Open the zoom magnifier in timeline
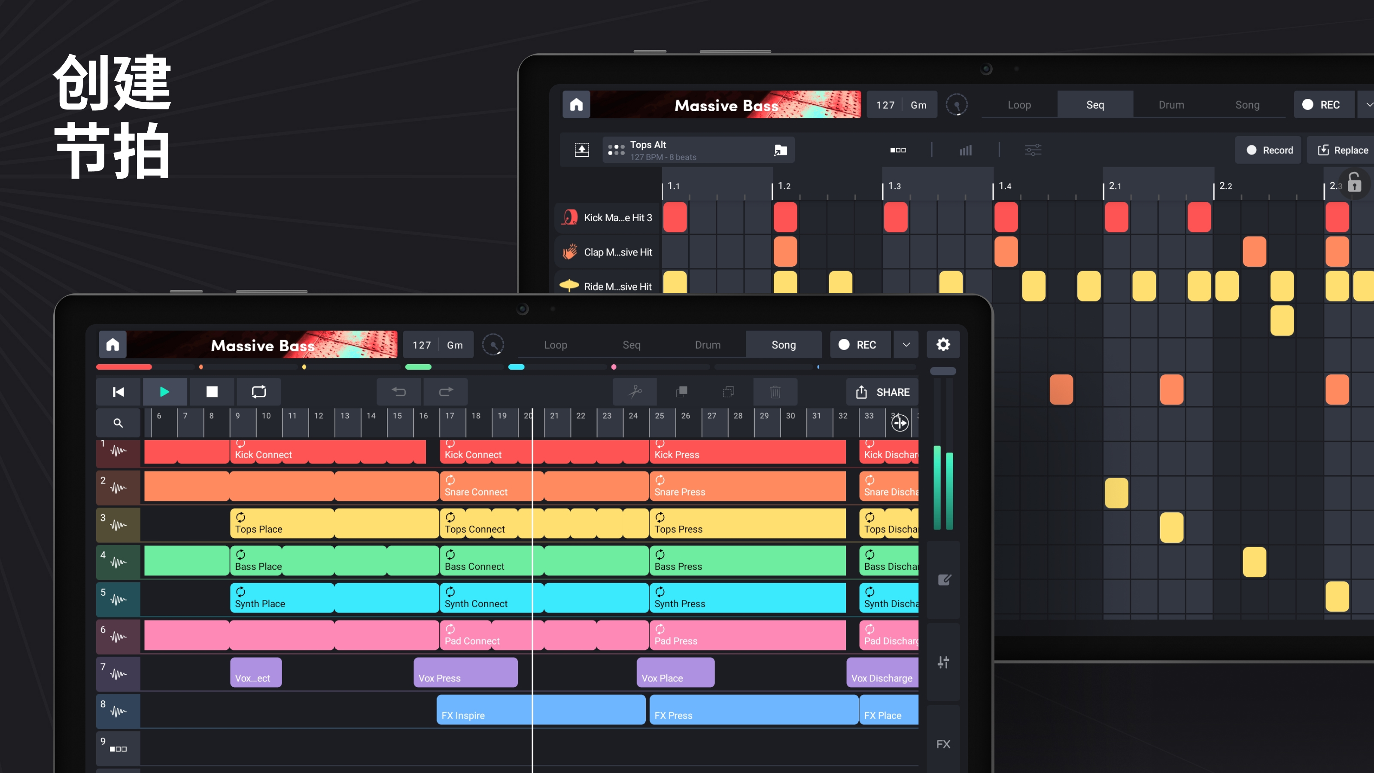Screen dimensions: 1374x773 coord(119,423)
